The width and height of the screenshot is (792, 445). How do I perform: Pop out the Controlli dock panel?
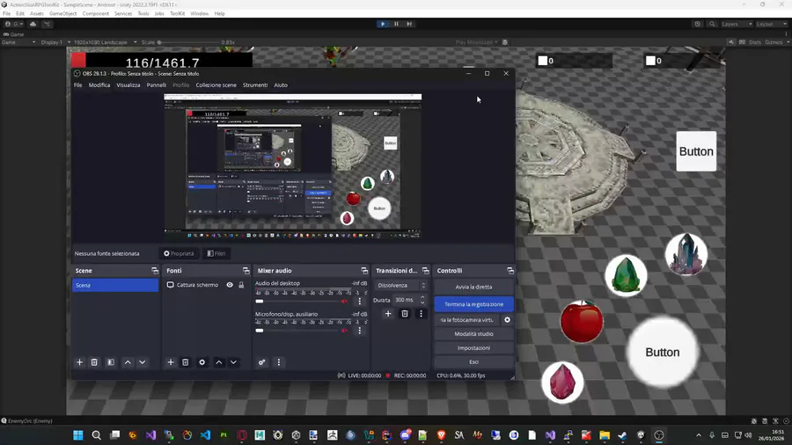[510, 271]
